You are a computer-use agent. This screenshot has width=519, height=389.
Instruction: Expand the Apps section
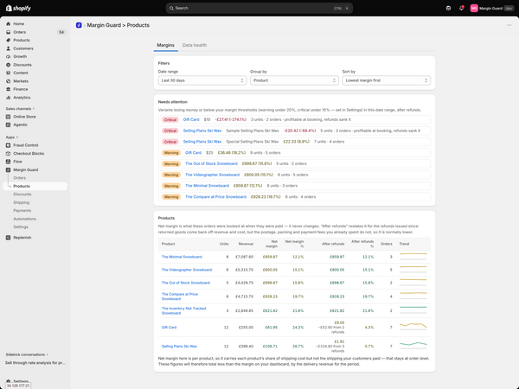click(x=12, y=137)
